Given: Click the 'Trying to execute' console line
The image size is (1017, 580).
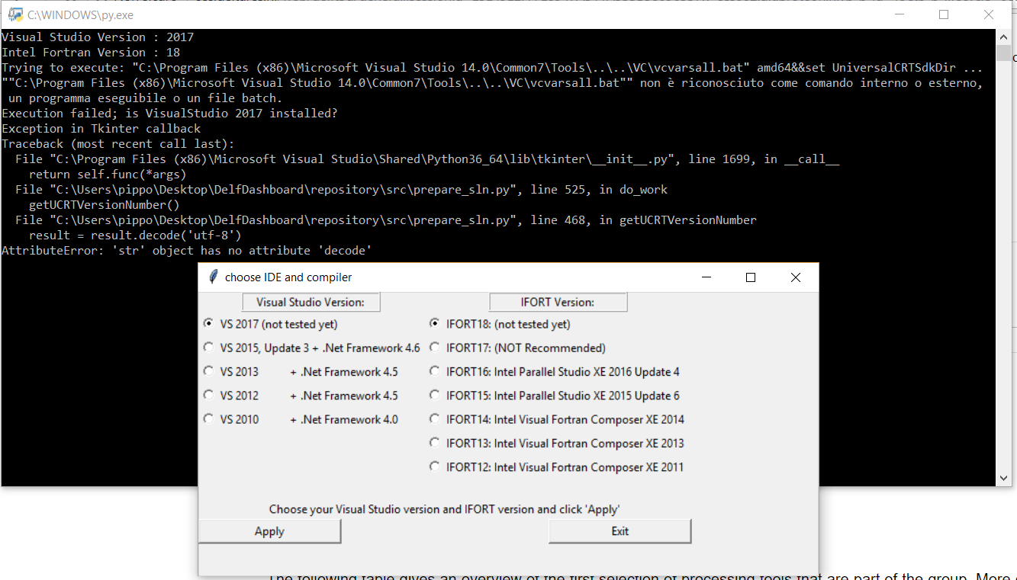Looking at the screenshot, I should 492,68.
